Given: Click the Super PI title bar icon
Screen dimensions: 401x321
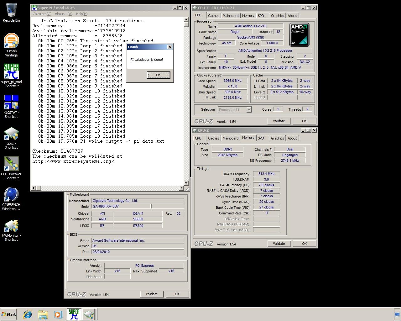Looking at the screenshot, I should [x=34, y=8].
